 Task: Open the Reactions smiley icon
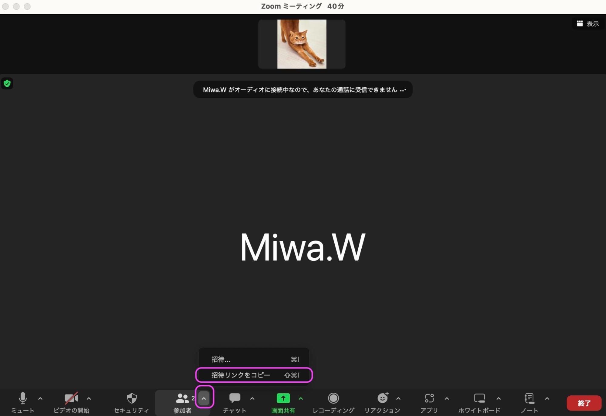(x=383, y=398)
